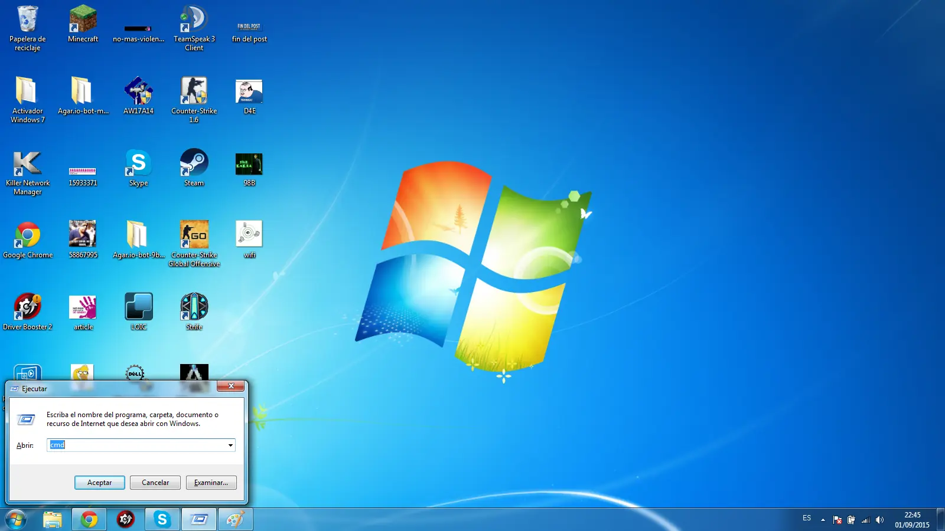Click the power plug tray icon

851,520
